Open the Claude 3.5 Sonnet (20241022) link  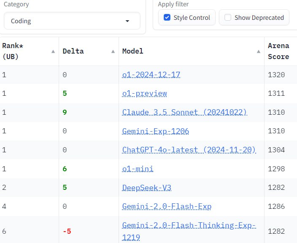pos(185,112)
